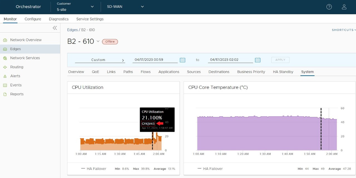356x178 pixels.
Task: Click the Apply button
Action: click(x=280, y=60)
